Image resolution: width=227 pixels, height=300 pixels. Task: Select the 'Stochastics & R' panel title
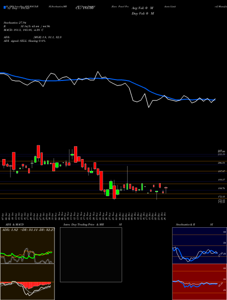[x=185, y=225]
